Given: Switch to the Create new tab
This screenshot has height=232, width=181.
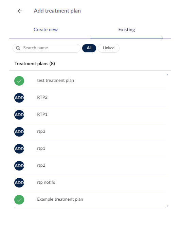Looking at the screenshot, I should coord(46,30).
